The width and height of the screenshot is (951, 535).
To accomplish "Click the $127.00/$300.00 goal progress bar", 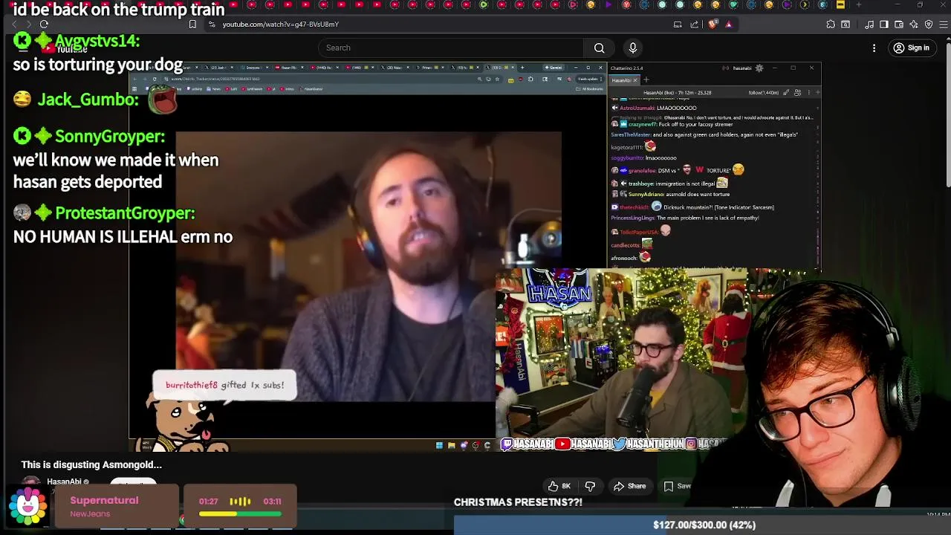I will [x=702, y=525].
